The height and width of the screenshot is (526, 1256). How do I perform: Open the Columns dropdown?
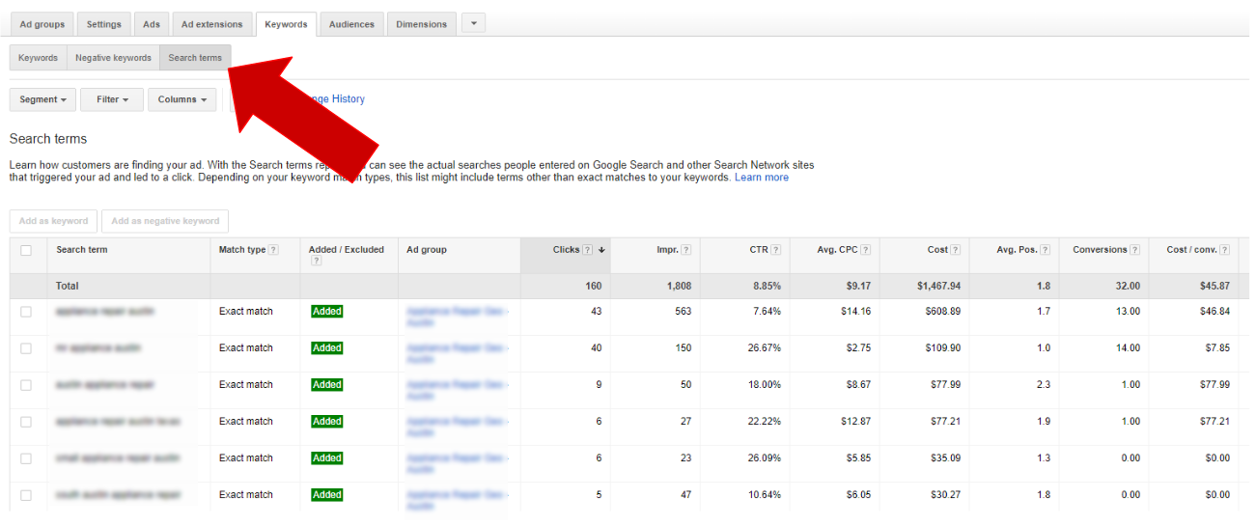(x=181, y=99)
